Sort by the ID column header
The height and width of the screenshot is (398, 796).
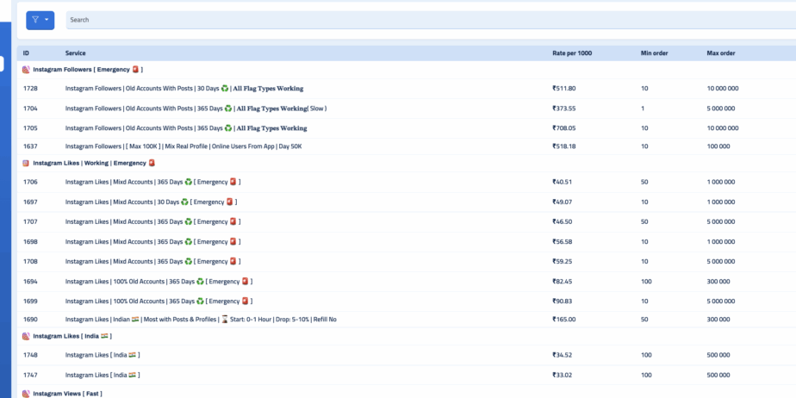click(x=26, y=53)
